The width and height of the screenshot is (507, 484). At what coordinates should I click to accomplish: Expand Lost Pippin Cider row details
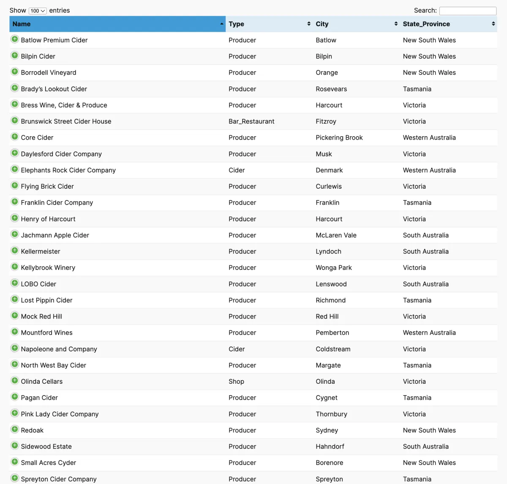click(15, 299)
